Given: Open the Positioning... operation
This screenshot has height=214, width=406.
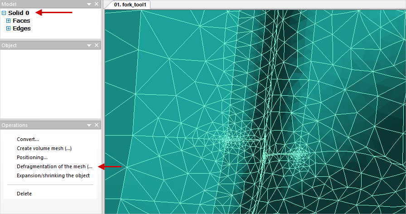Looking at the screenshot, I should [32, 157].
